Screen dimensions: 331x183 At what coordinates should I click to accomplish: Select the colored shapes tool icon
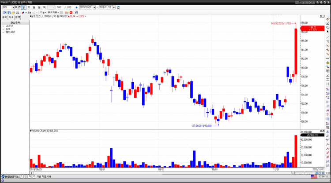click(327, 62)
